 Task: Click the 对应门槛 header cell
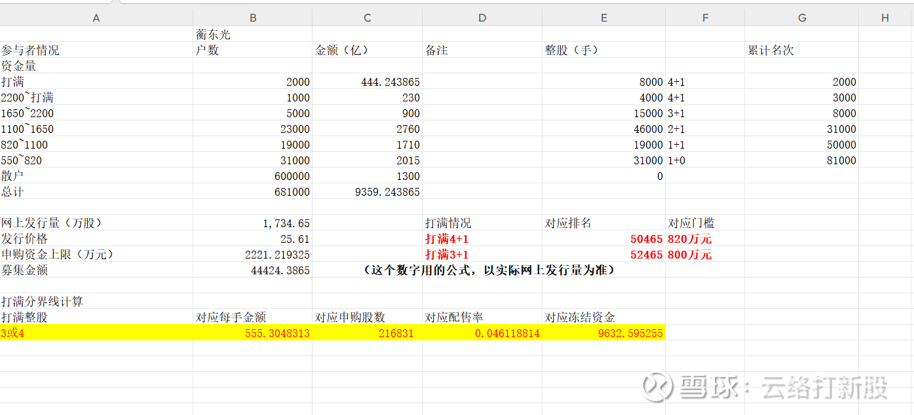705,223
